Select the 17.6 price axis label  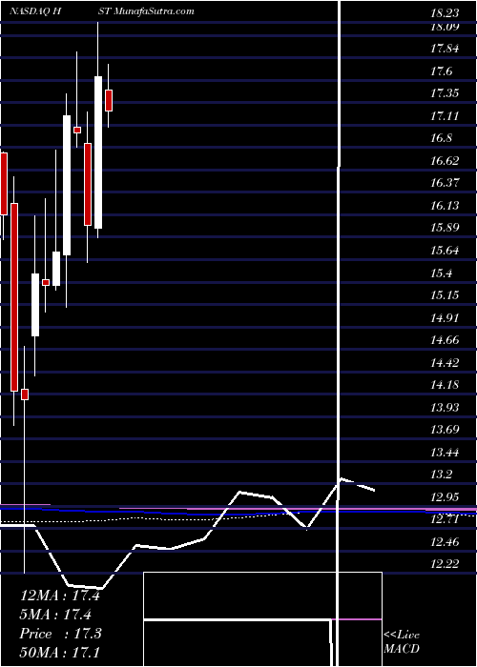pos(441,71)
